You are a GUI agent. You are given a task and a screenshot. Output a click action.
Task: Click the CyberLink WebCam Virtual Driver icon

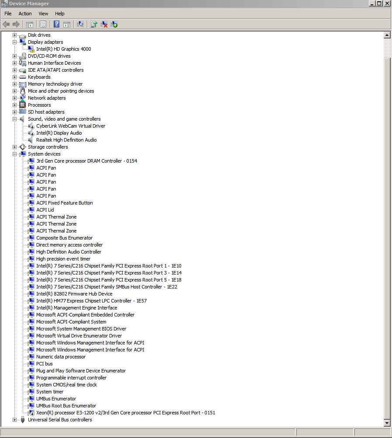[x=31, y=126]
